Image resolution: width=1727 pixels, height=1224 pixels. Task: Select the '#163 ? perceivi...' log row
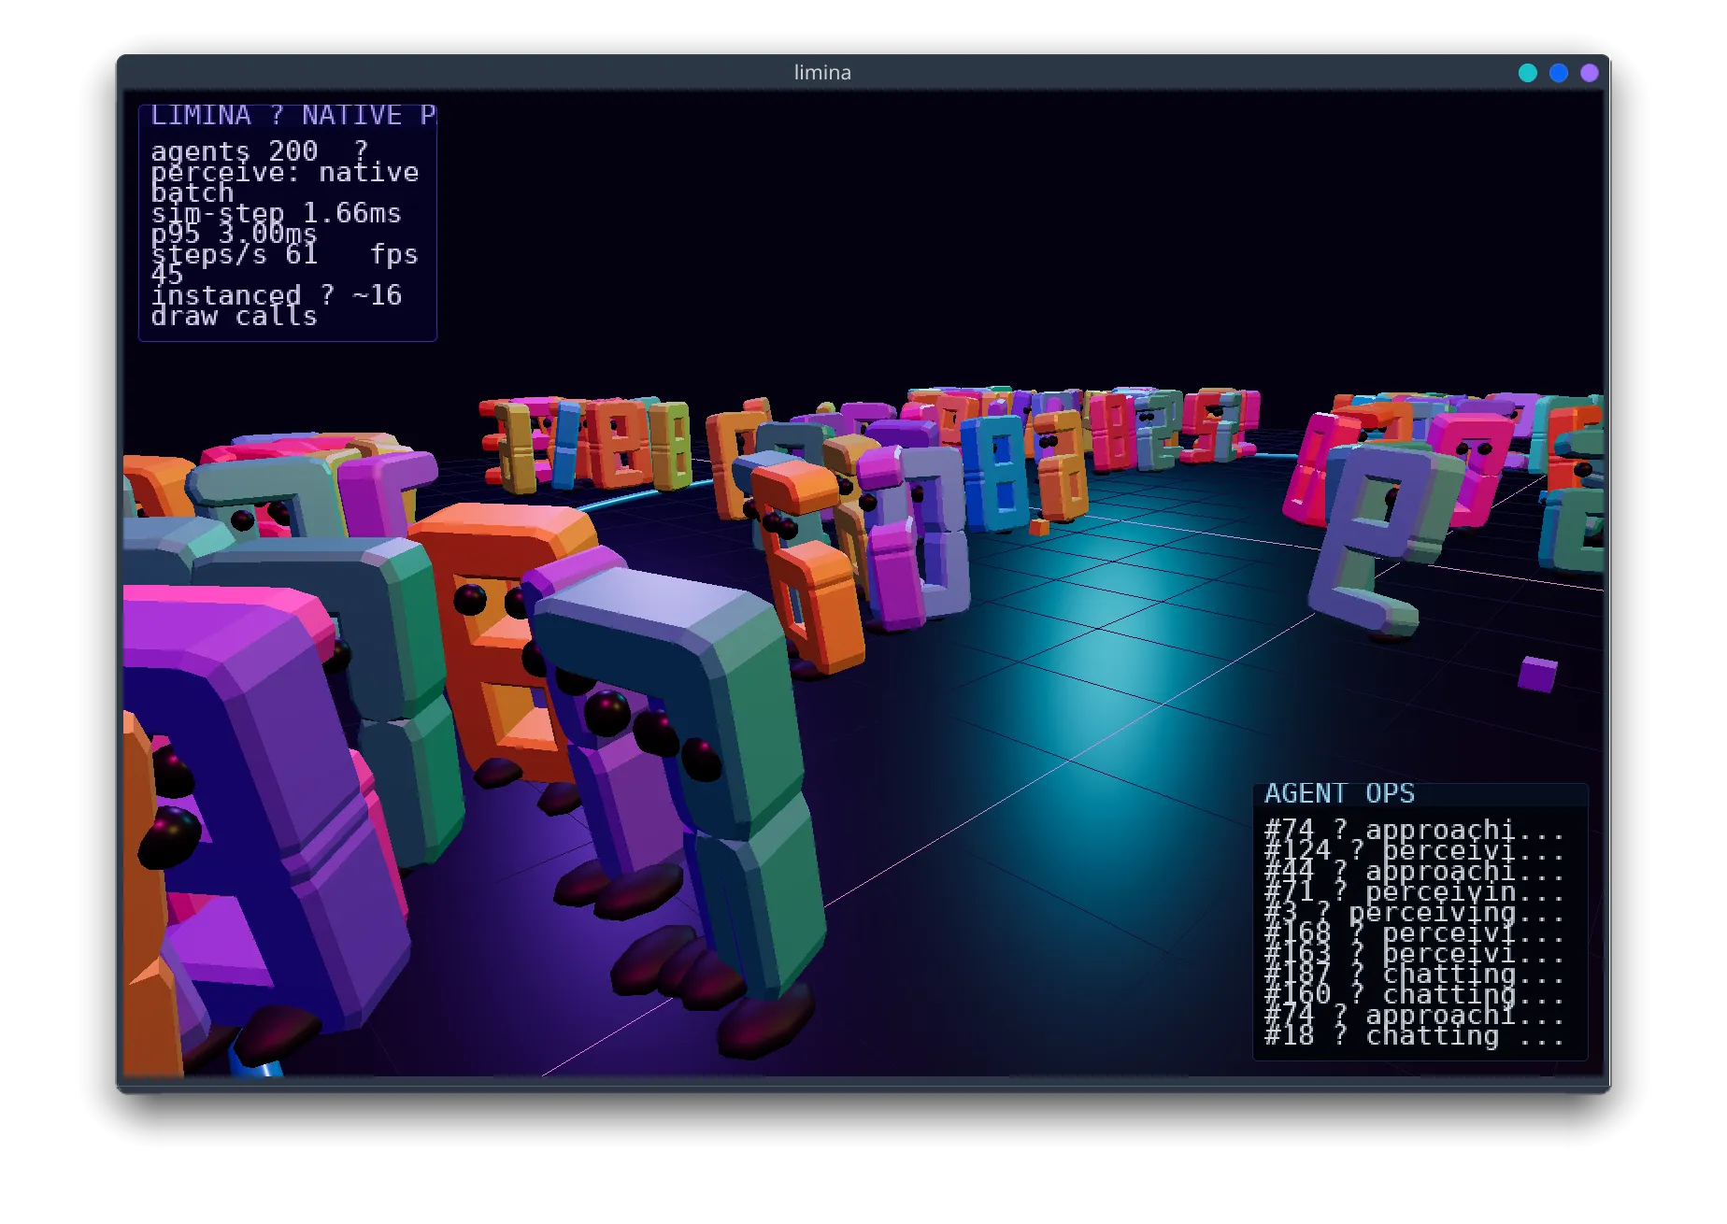(1414, 954)
